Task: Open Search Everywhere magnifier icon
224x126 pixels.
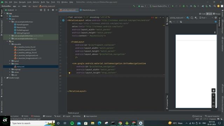Action: click(x=215, y=6)
